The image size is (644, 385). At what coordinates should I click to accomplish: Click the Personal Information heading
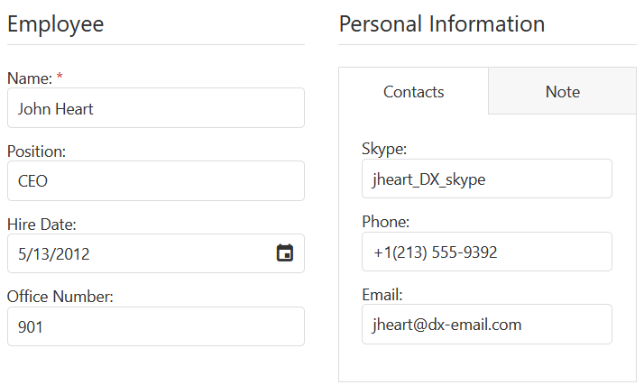[x=442, y=24]
